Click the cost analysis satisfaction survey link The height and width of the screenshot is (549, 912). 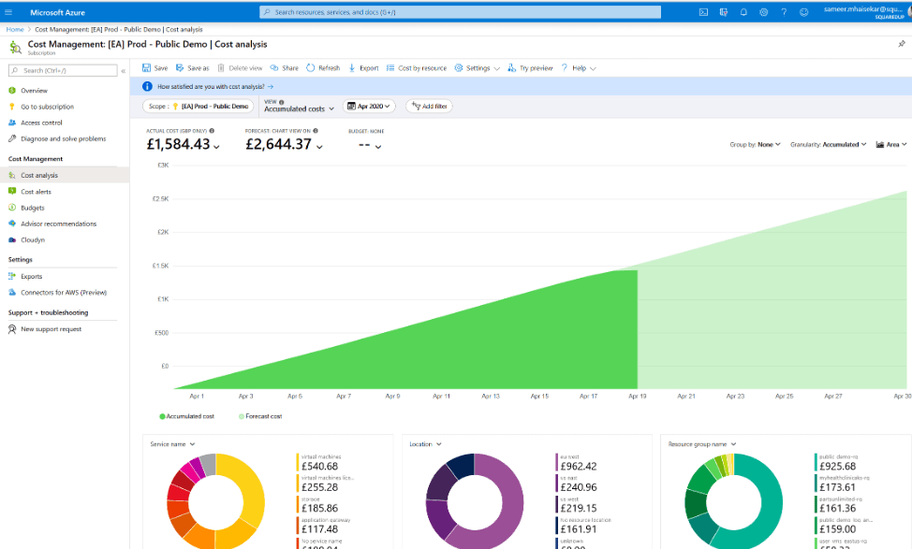coord(215,87)
